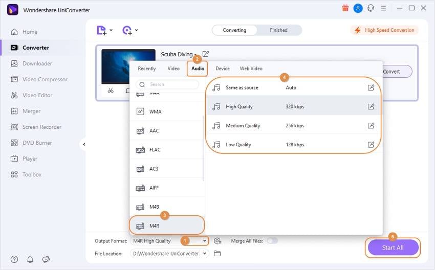Viewport: 435px width, 270px height.
Task: Choose AC3 audio format
Action: pos(167,169)
